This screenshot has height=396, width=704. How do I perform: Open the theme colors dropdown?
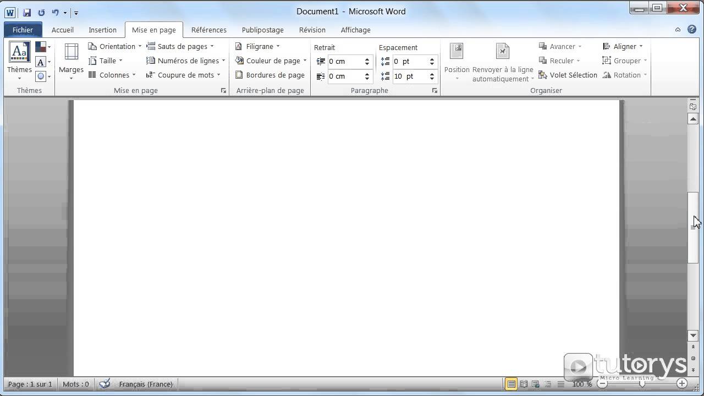43,47
